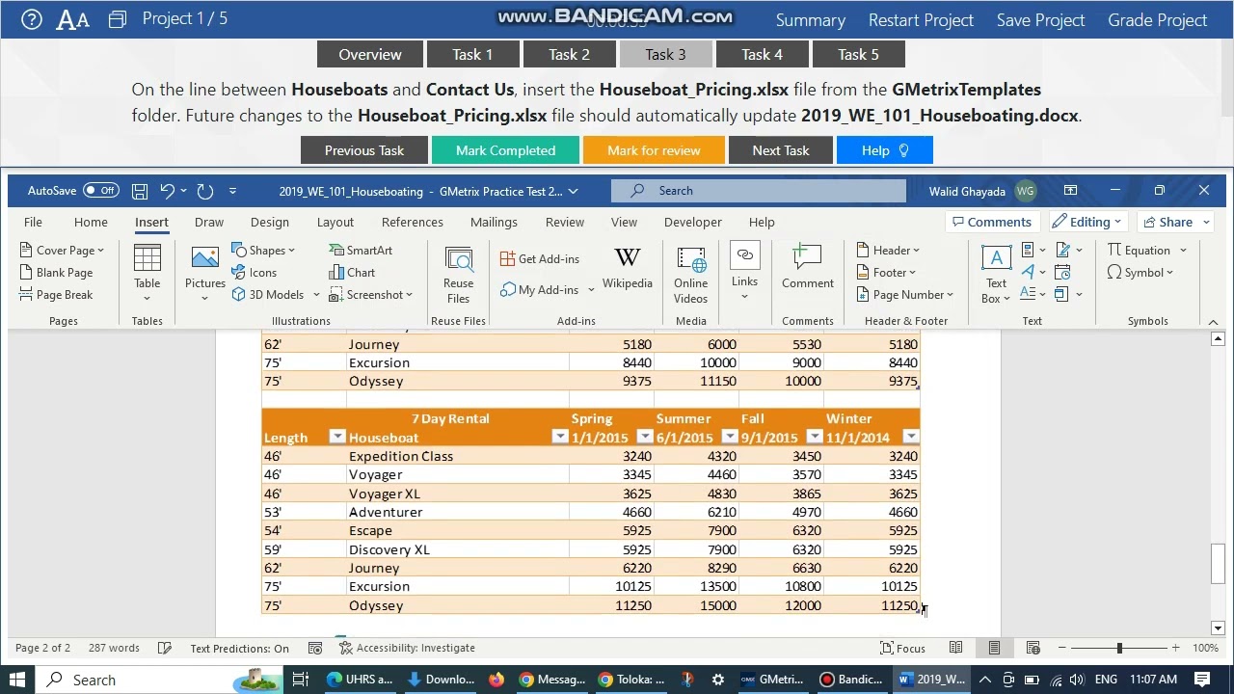Click Grade Project link
This screenshot has width=1234, height=694.
[x=1157, y=19]
